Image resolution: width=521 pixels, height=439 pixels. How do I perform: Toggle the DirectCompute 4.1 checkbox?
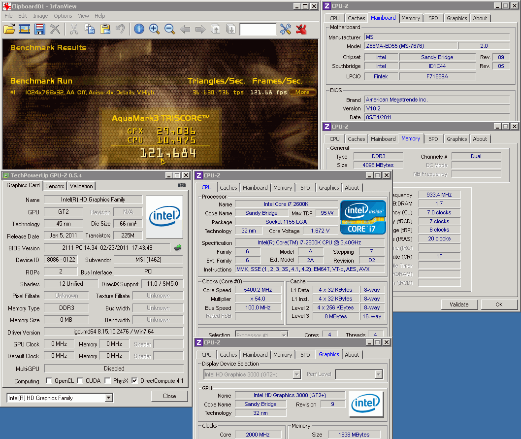coord(134,380)
